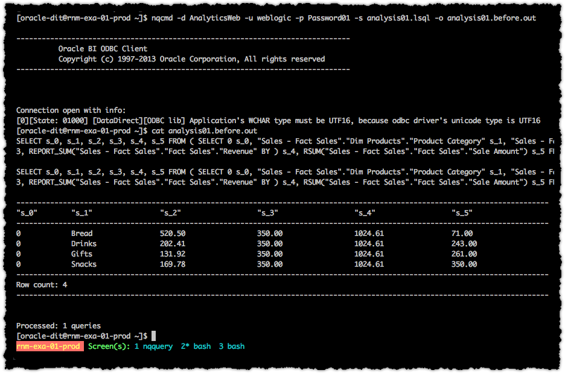This screenshot has height=373, width=565.
Task: Click the highlighted rnm-exa-01-prod status label
Action: tap(49, 346)
